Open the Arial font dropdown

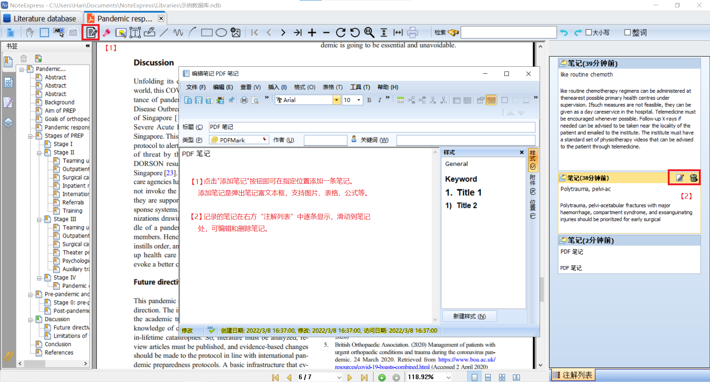pos(336,100)
